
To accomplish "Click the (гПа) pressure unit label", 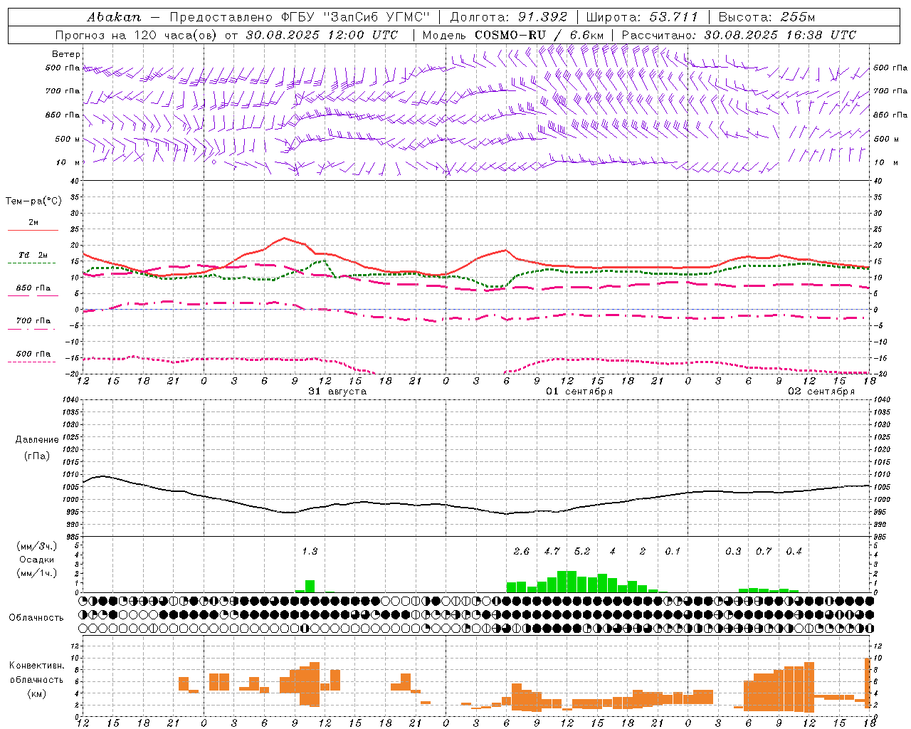I will 37,456.
